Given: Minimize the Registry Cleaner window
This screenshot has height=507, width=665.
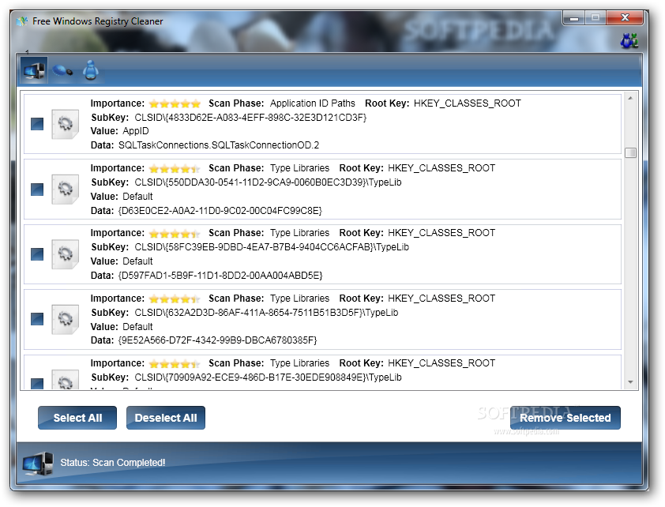Looking at the screenshot, I should (x=574, y=18).
